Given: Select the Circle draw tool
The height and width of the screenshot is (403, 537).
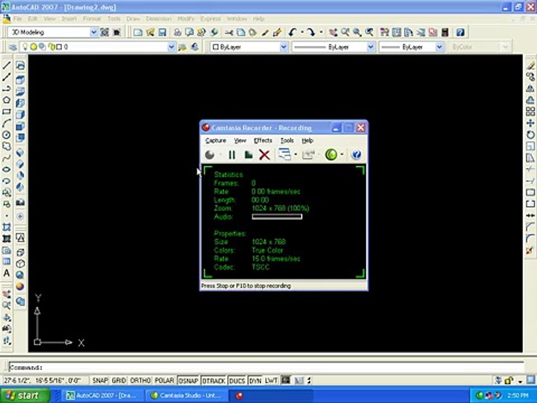Looking at the screenshot, I should 7,135.
